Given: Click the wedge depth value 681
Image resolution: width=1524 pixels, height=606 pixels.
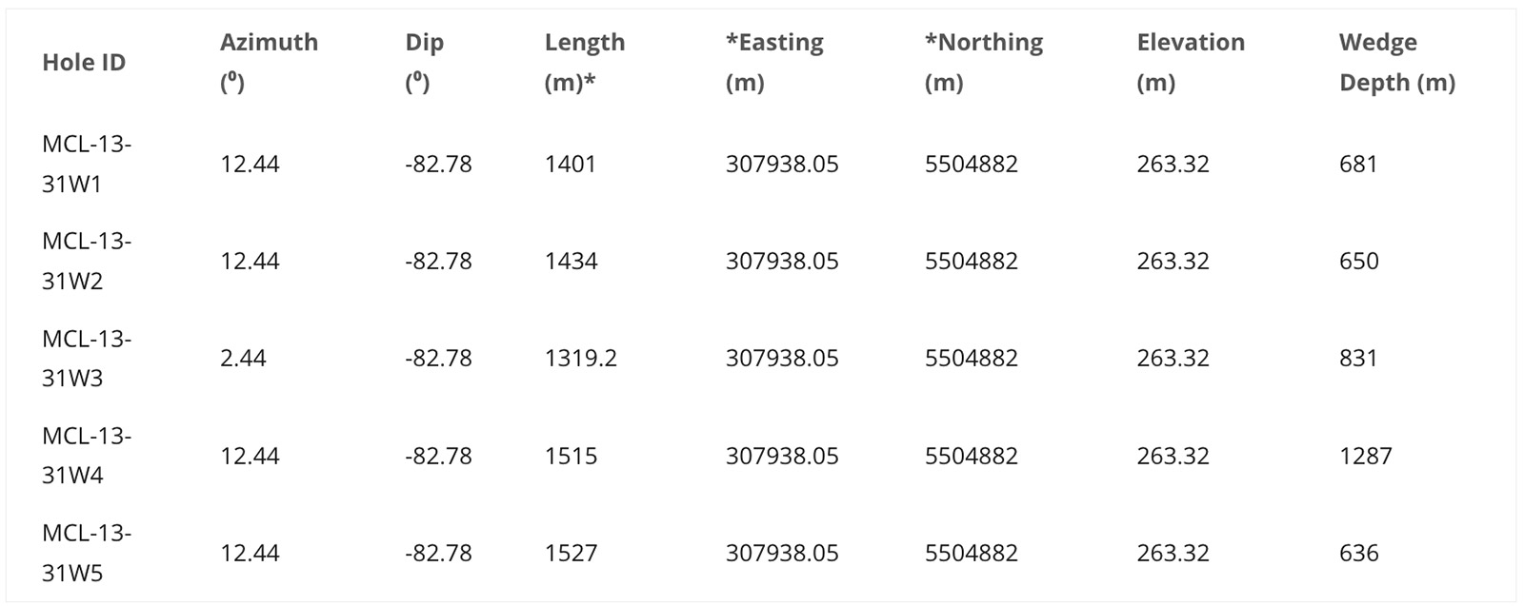Looking at the screenshot, I should point(1357,164).
